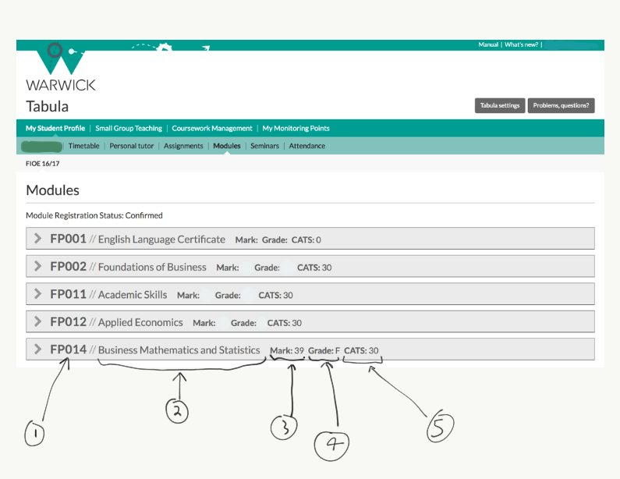Select My Student Profile tab

point(55,128)
